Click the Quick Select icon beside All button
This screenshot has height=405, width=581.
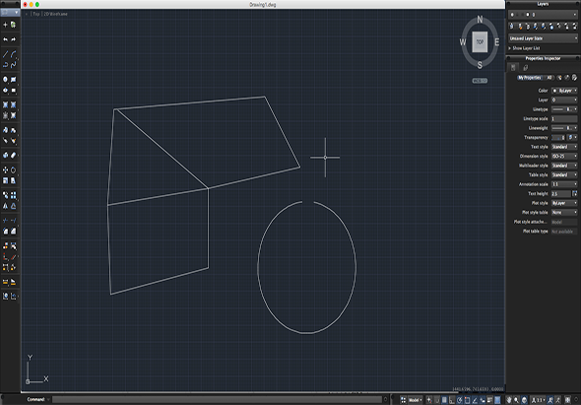tap(559, 78)
